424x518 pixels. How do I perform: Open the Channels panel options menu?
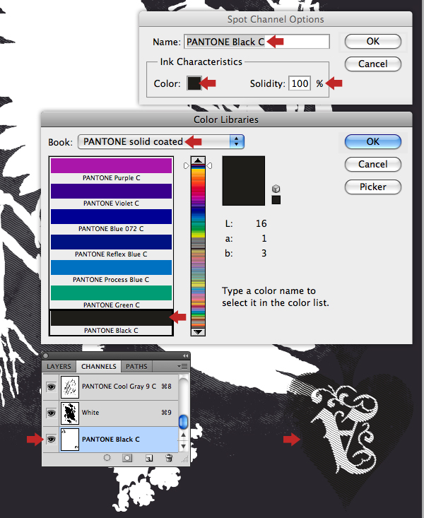182,366
